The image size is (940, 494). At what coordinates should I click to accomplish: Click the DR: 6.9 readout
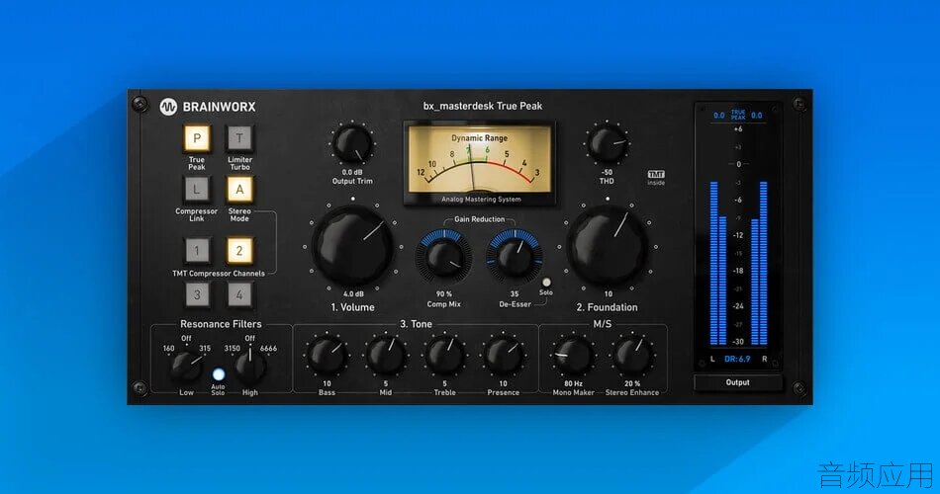[x=737, y=359]
